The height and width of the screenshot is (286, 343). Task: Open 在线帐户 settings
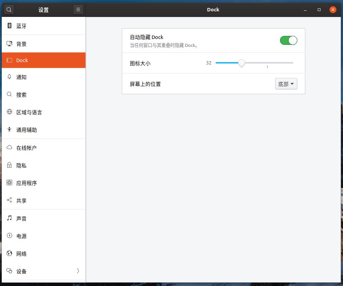(44, 148)
